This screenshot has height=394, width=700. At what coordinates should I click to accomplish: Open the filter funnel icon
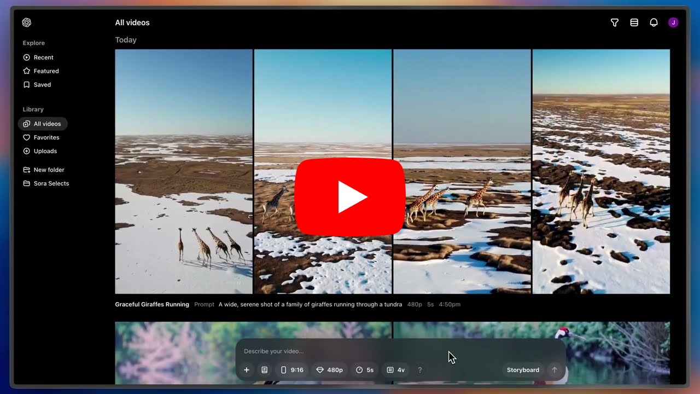click(615, 22)
